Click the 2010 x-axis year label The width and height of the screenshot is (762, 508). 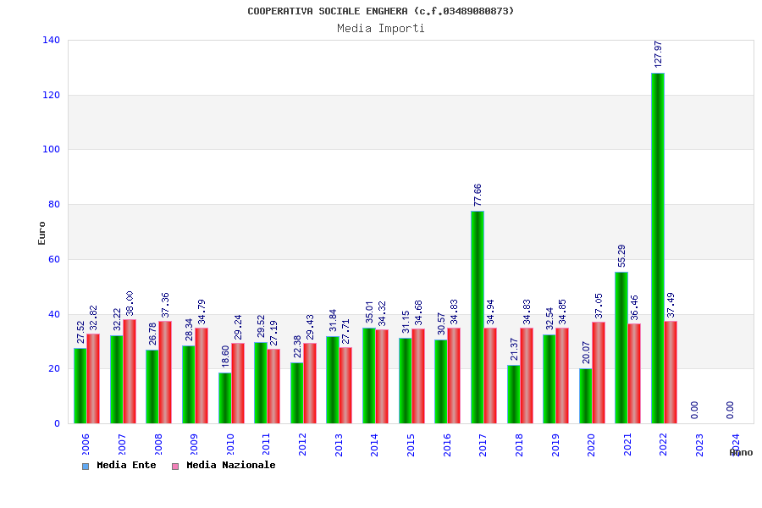(229, 444)
